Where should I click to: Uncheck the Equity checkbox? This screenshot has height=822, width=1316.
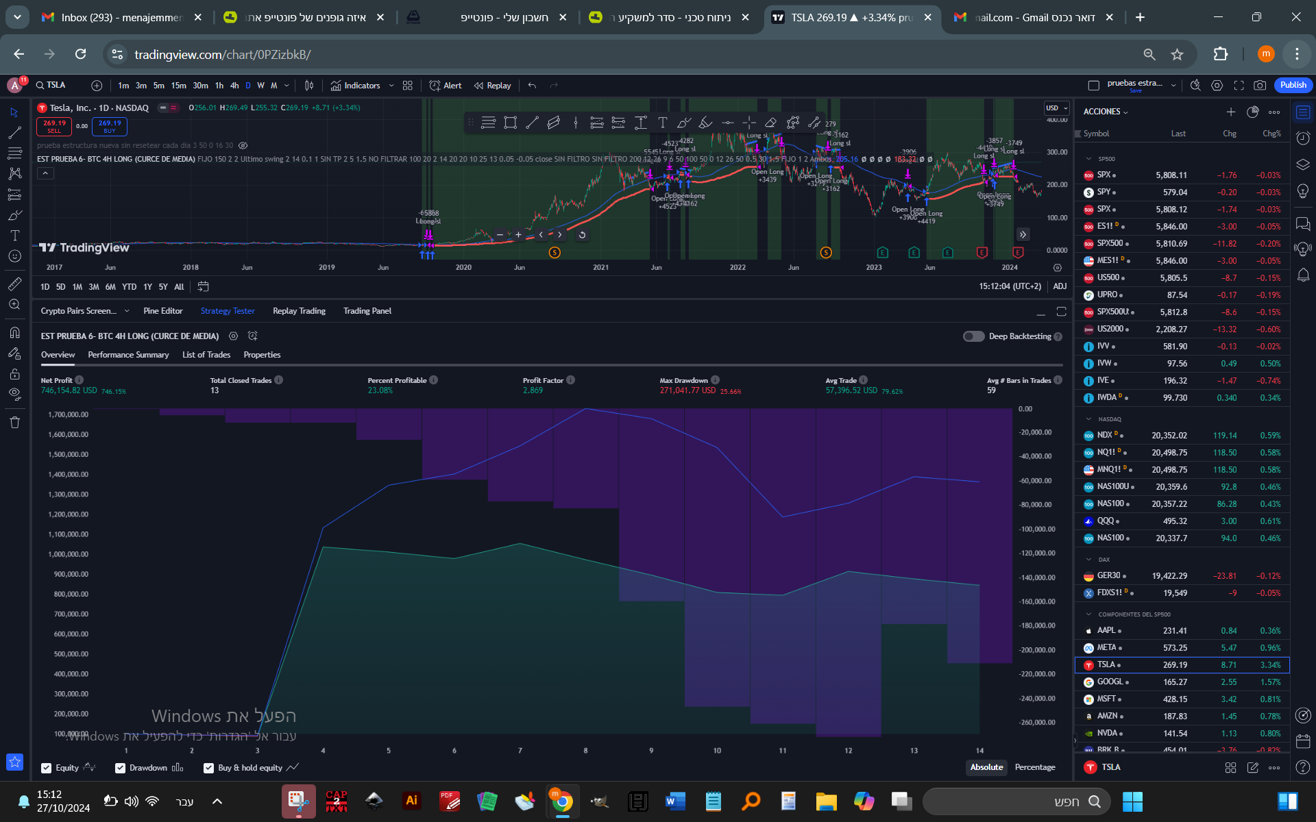click(x=46, y=768)
